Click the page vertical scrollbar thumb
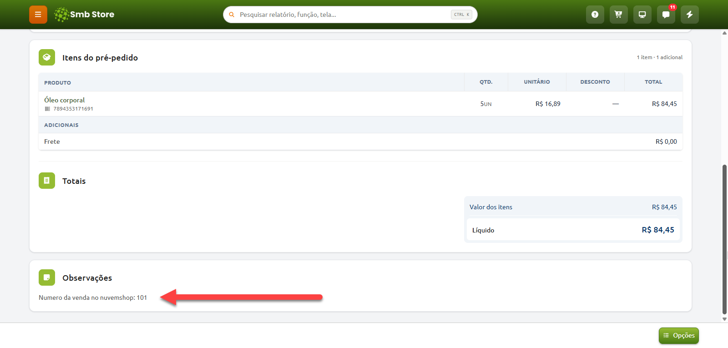Viewport: 728px width, 348px height. click(724, 239)
